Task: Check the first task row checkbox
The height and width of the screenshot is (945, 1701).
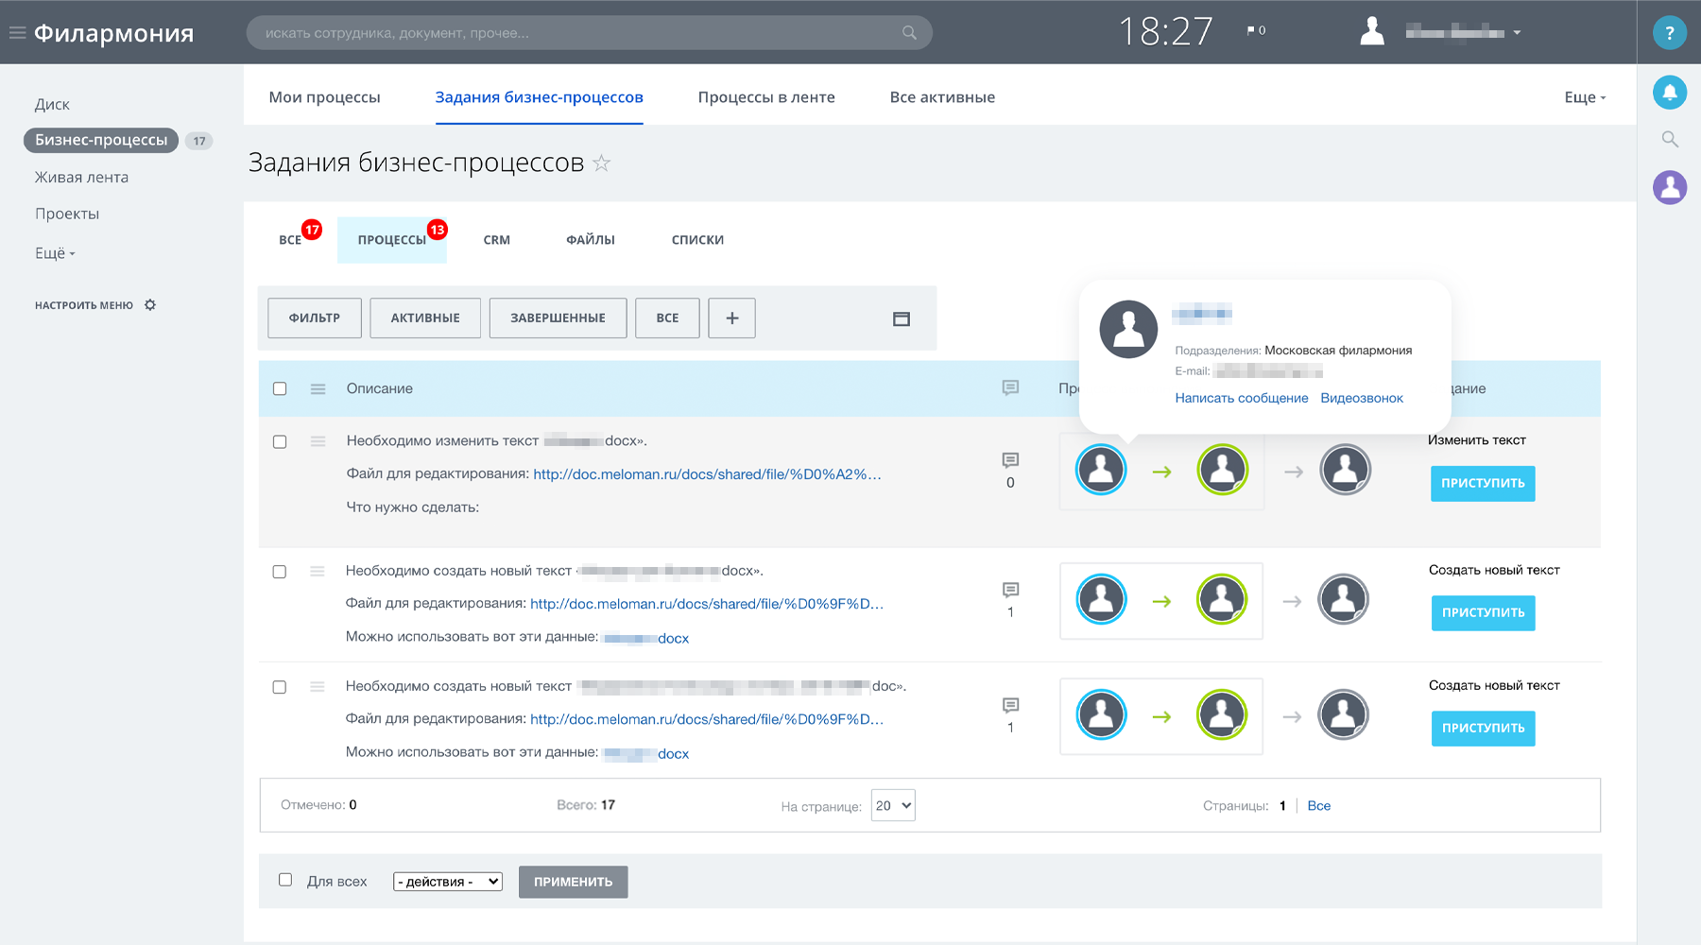Action: (x=280, y=441)
